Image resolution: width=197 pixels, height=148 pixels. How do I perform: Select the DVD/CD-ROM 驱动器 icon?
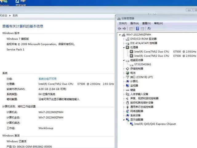coord(127,39)
